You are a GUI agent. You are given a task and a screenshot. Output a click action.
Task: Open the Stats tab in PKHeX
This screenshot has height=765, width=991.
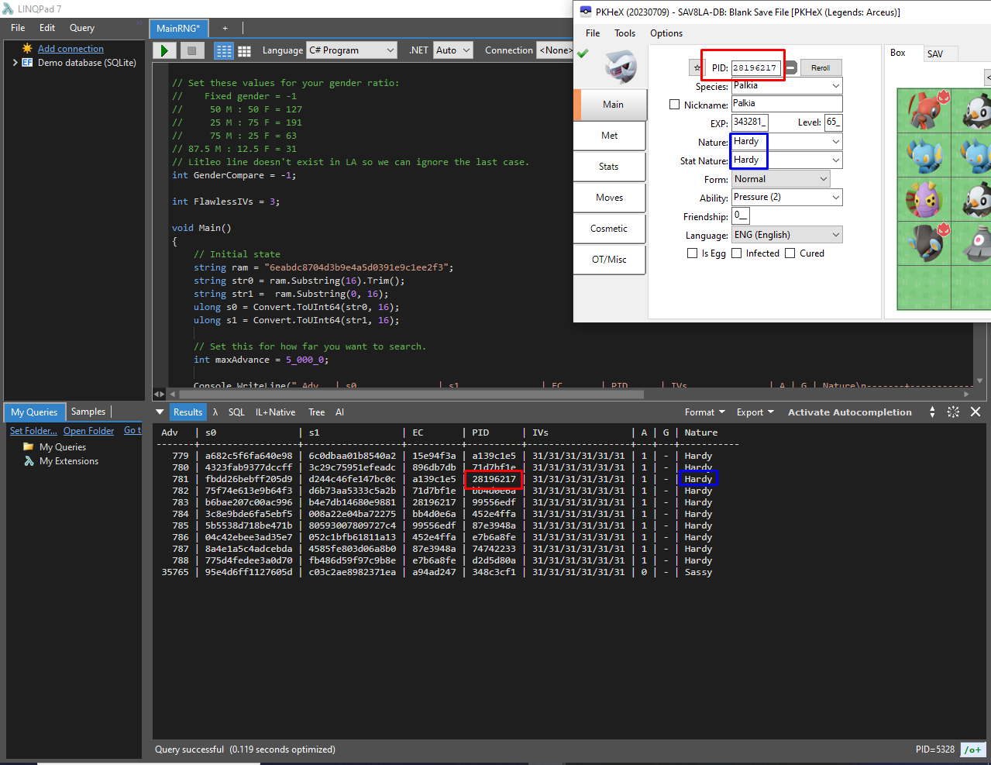coord(609,167)
